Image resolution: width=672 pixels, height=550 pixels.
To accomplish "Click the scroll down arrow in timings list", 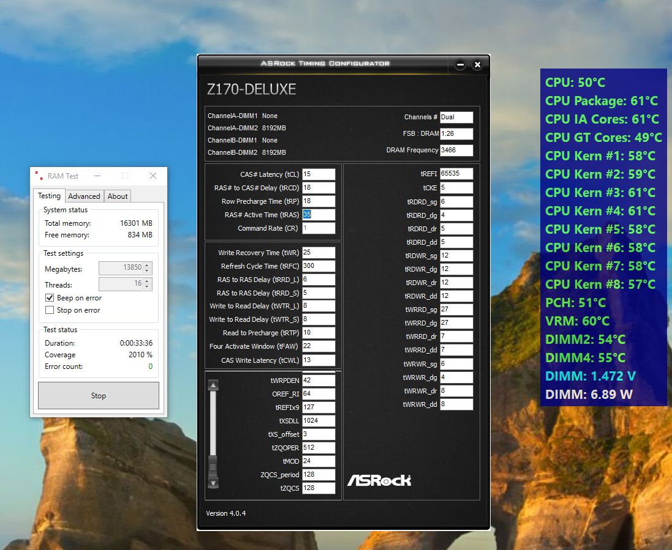I will [x=213, y=483].
